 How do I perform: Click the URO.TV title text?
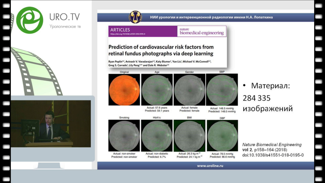click(64, 17)
